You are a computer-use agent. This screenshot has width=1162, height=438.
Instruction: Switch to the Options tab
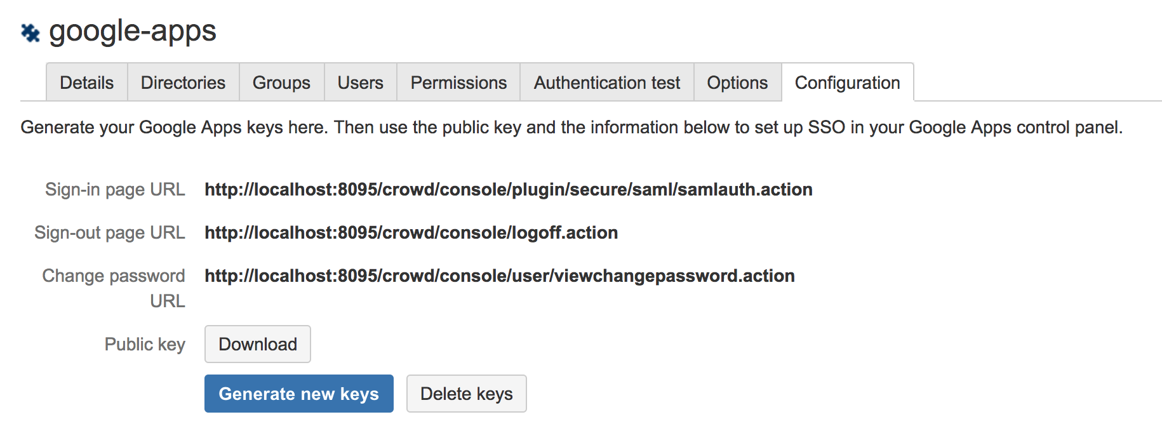coord(738,83)
